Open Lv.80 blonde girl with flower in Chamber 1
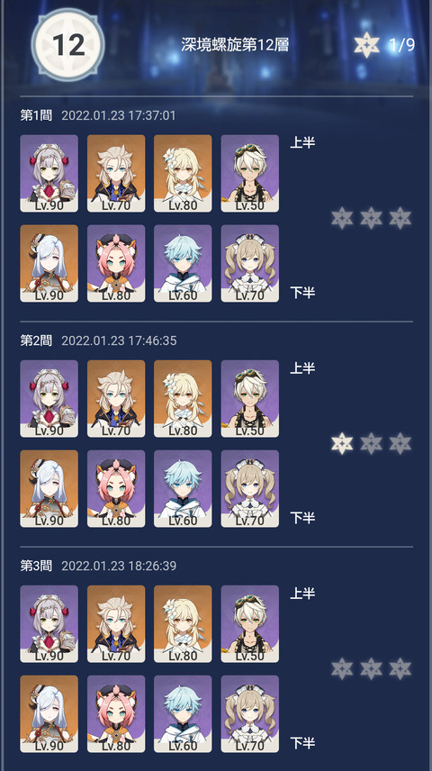This screenshot has width=432, height=771. pos(183,174)
